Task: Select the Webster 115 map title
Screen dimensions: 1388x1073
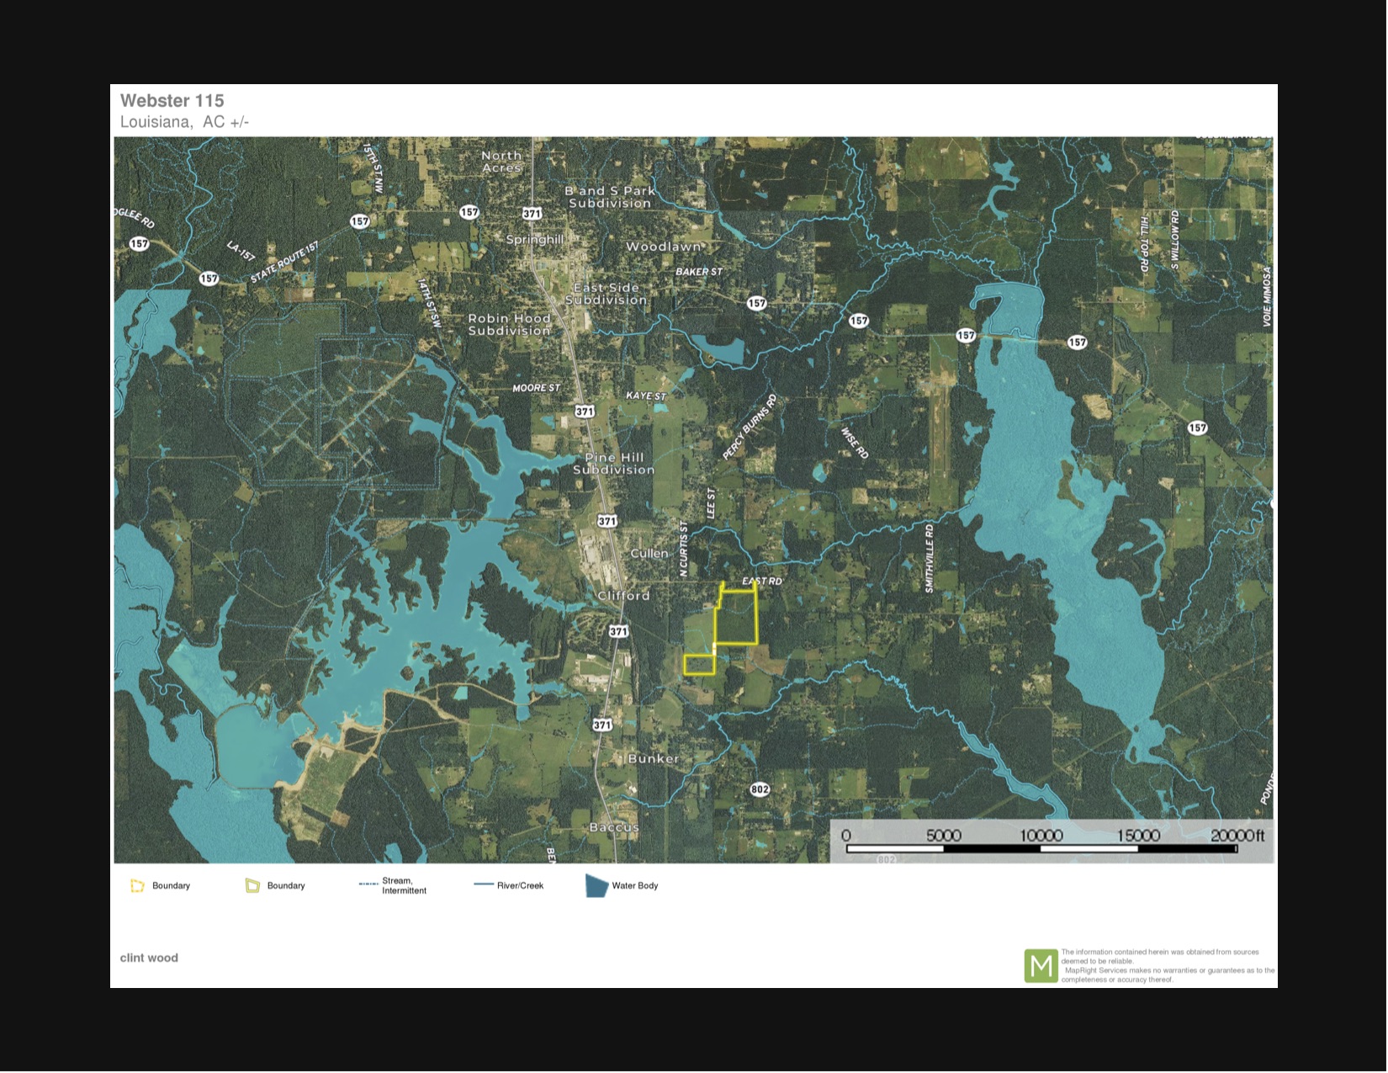Action: [x=172, y=101]
